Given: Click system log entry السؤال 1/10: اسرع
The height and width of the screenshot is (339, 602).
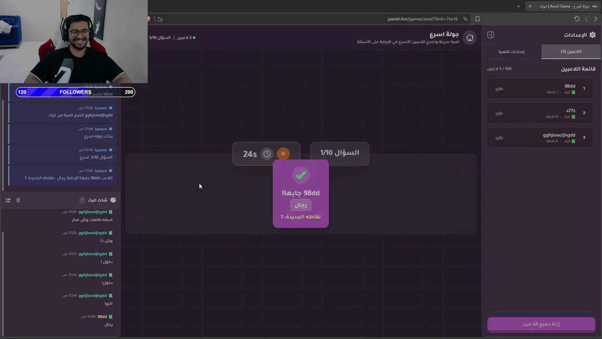Looking at the screenshot, I should (x=96, y=157).
